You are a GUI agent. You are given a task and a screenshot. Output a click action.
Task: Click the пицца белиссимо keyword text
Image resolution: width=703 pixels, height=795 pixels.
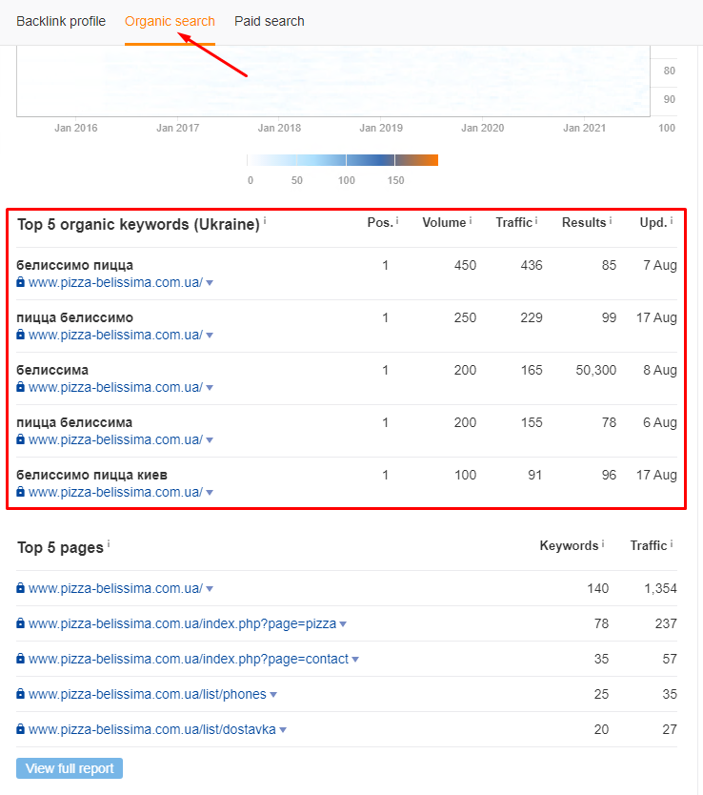(74, 317)
